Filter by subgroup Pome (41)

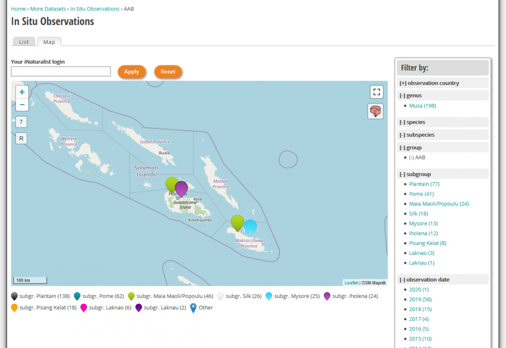click(421, 194)
